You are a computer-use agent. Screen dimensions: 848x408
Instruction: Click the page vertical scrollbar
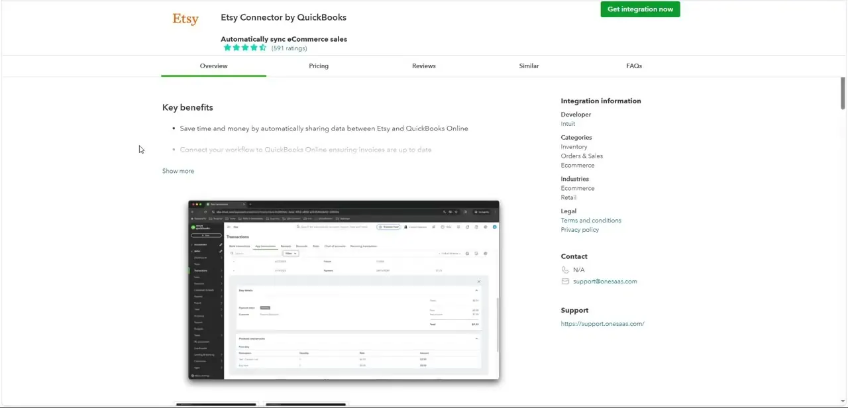(843, 93)
